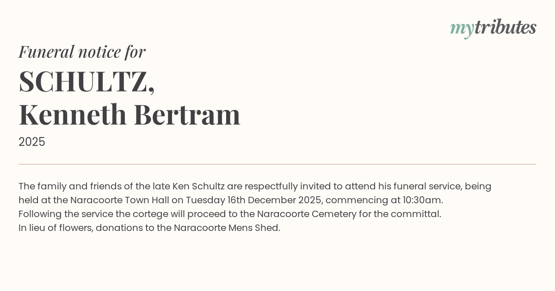Click the horizontal divider line
Screen dimensions: 555x291
[x=277, y=164]
